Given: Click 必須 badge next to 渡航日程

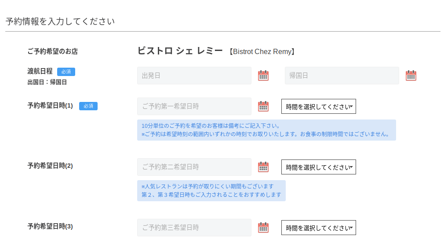Looking at the screenshot, I should pos(66,72).
